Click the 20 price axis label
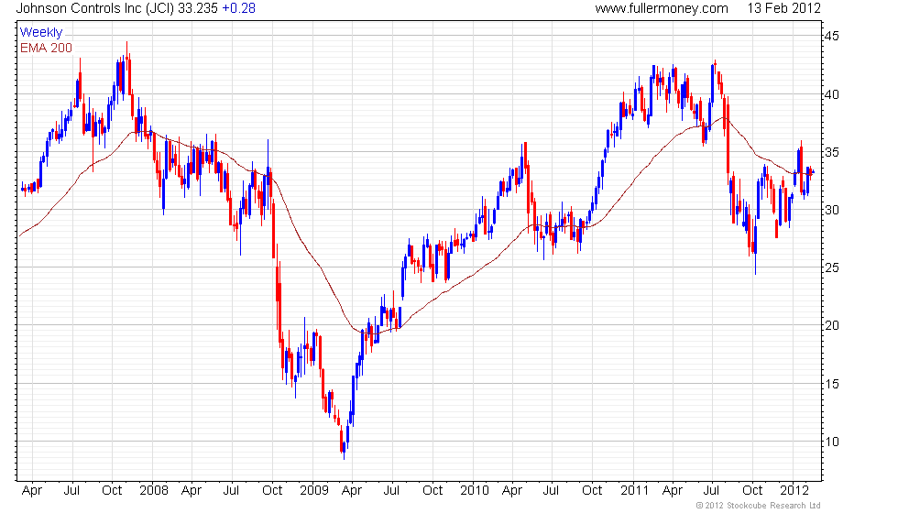Viewport: 898px width, 513px height. point(832,325)
